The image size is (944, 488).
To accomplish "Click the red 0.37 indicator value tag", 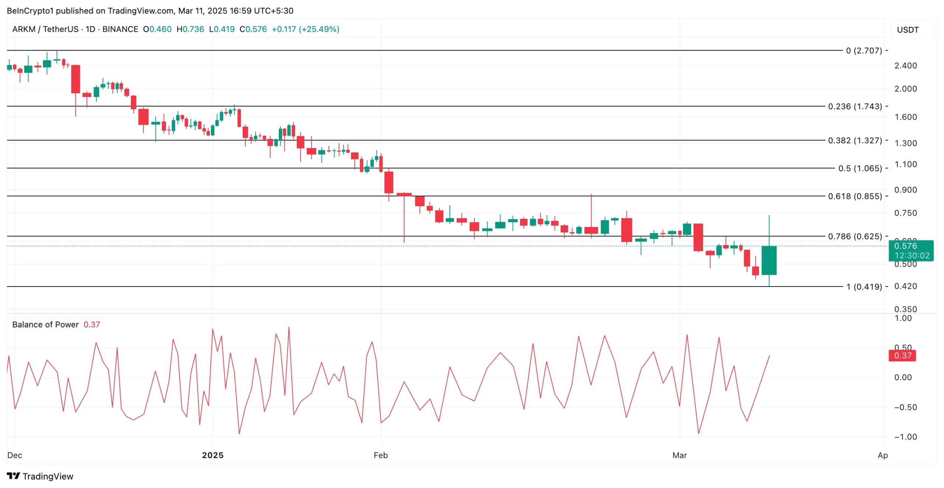I will [902, 355].
